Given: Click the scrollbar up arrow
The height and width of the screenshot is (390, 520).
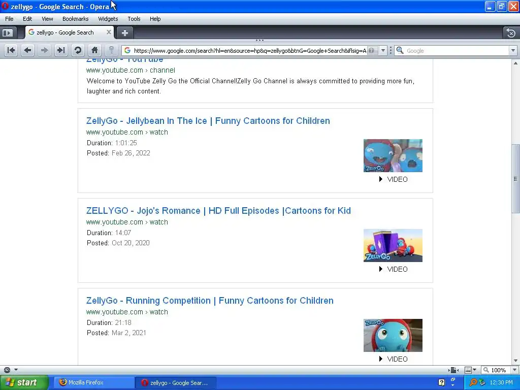Looking at the screenshot, I should (515, 63).
